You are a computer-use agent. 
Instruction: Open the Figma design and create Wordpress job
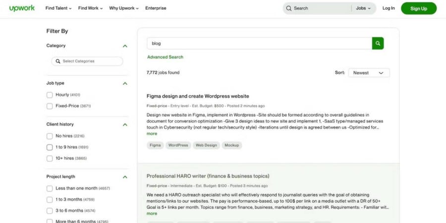tap(198, 96)
